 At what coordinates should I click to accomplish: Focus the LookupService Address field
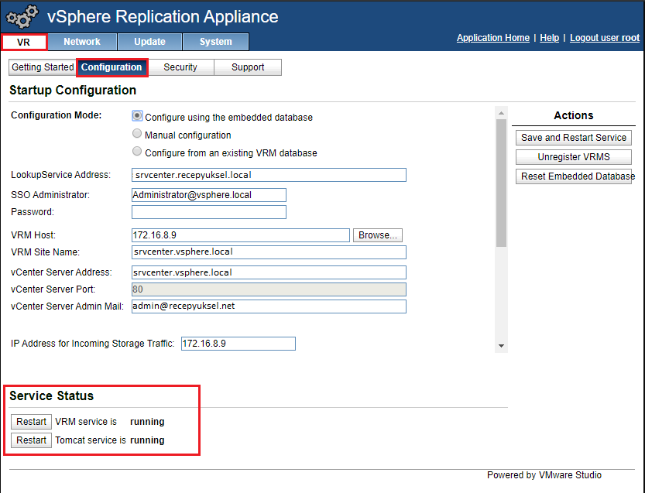(x=269, y=175)
